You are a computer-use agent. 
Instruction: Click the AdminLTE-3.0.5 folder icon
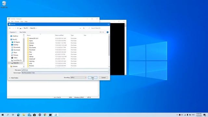(x=28, y=38)
